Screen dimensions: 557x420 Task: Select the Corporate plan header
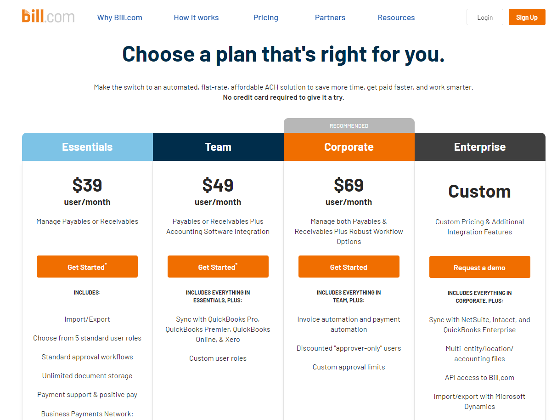[x=349, y=147]
